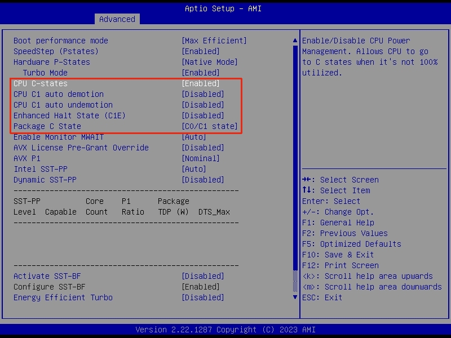Viewport: 451px width, 338px height.
Task: Select the highlighted CPU C-states item
Action: [41, 83]
